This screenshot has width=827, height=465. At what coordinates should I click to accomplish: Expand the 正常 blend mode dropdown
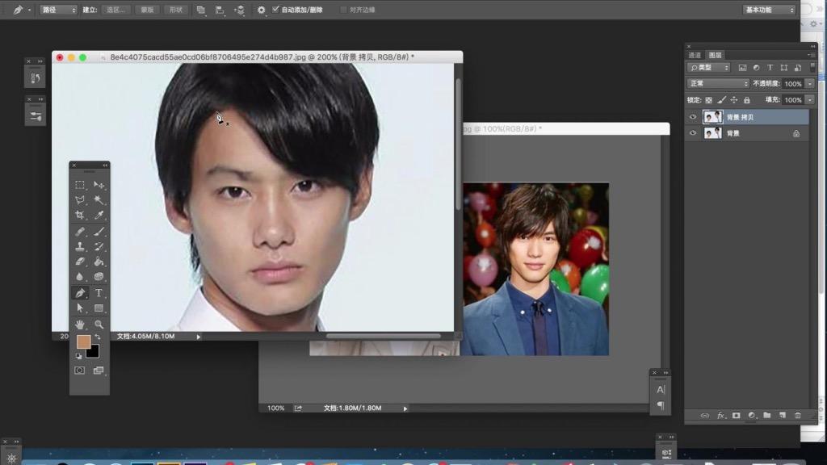click(718, 83)
